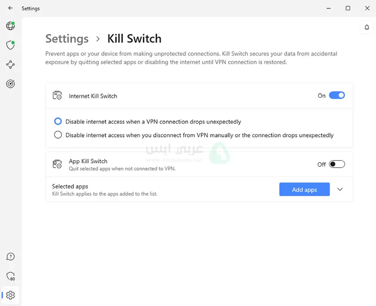Expand the Selected apps chevron
Viewport: 376px width, 306px height.
point(340,189)
